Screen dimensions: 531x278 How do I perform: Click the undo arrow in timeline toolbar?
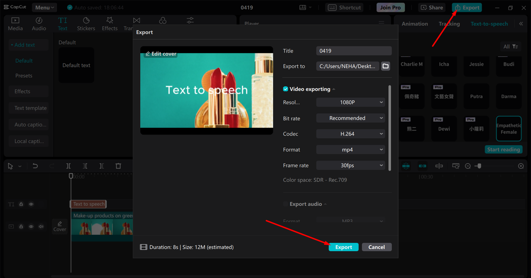[x=35, y=166]
